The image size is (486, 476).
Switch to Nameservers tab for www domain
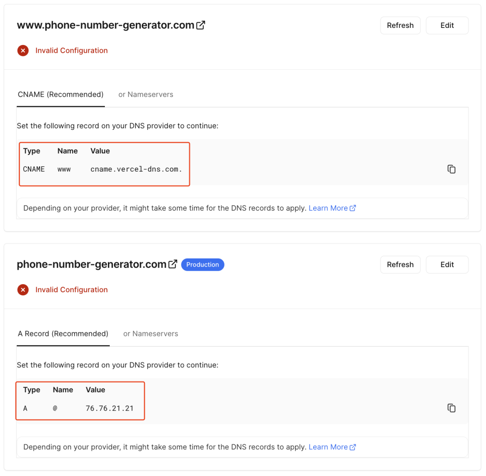tap(145, 95)
